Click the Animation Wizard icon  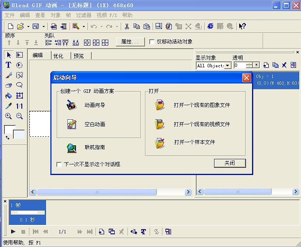[72, 105]
